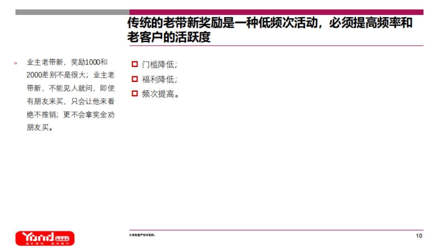
Task: Click the red square bullet before 门槛降低
Action: pos(135,63)
